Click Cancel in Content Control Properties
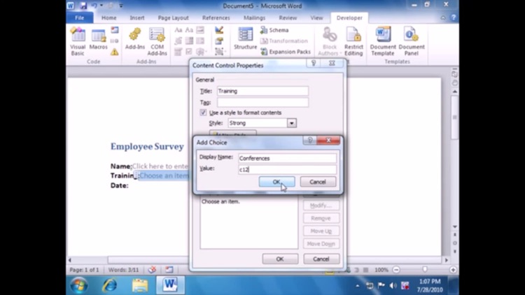This screenshot has height=295, width=525. click(321, 259)
